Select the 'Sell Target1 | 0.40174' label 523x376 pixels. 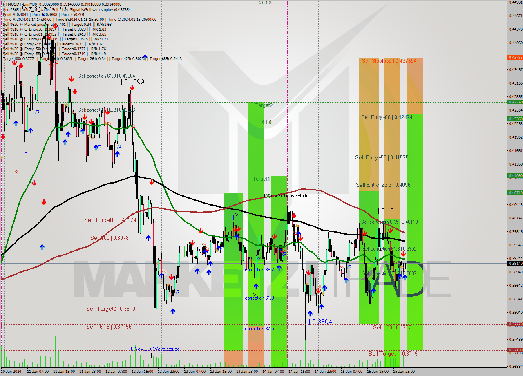[110, 220]
